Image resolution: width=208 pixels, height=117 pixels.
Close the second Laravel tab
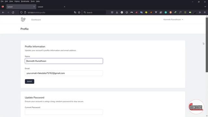click(x=64, y=6)
